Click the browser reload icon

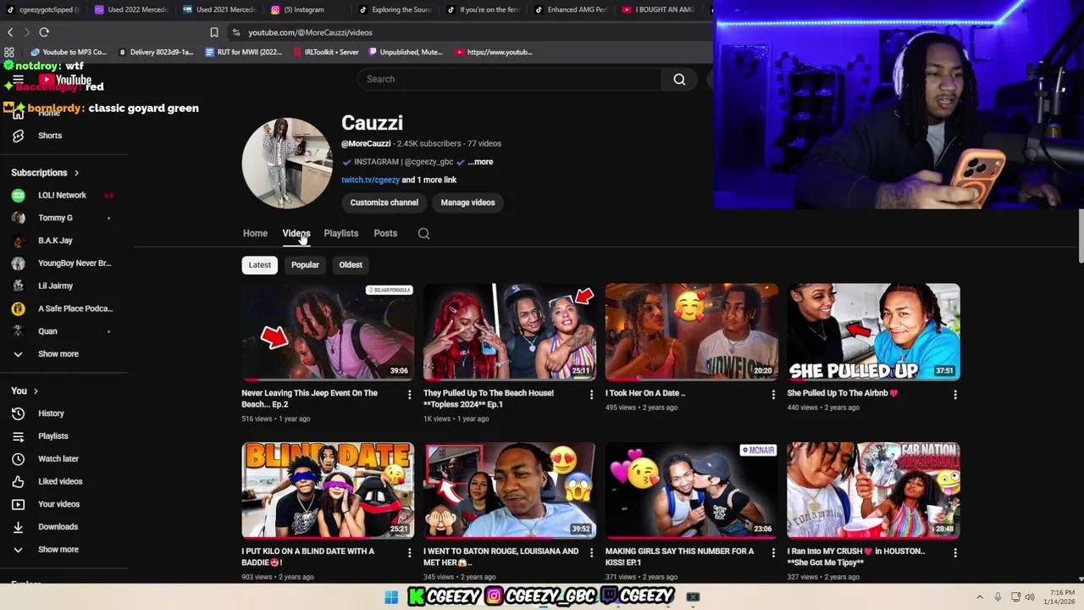coord(44,32)
